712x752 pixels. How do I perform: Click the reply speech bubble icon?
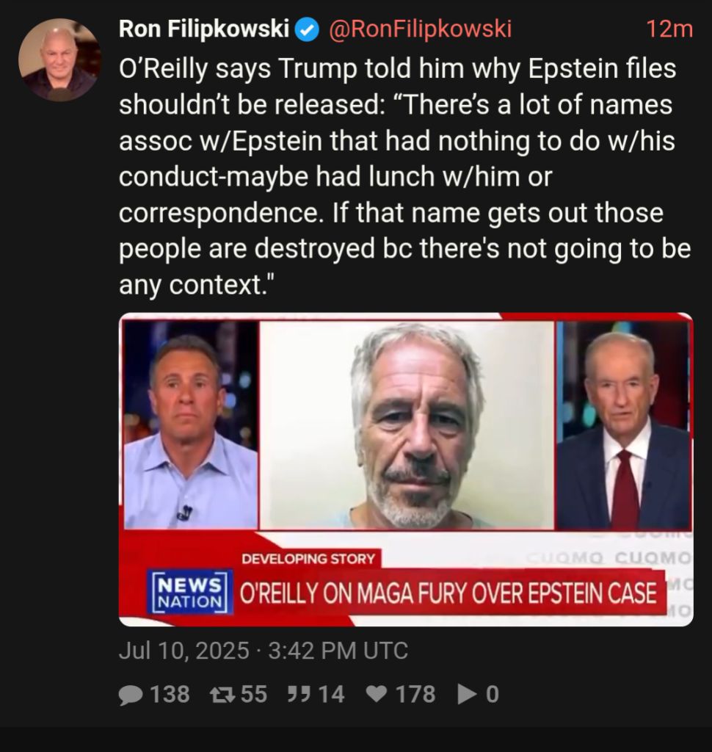pyautogui.click(x=131, y=695)
